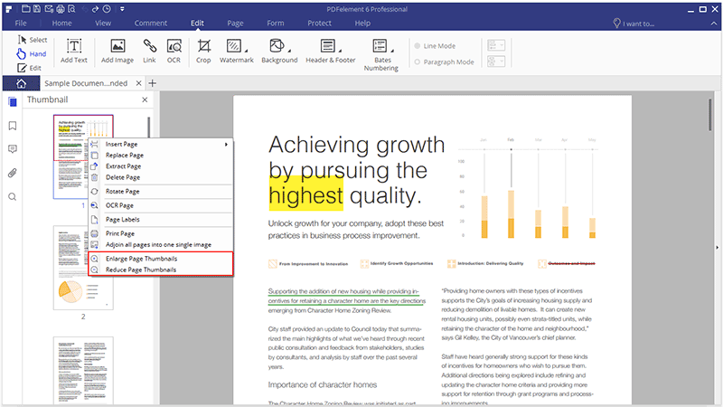Switch to the Home tab
This screenshot has width=723, height=407.
(61, 24)
